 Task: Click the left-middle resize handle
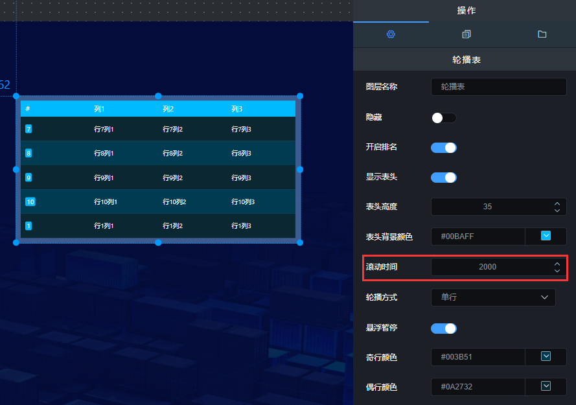pyautogui.click(x=16, y=169)
